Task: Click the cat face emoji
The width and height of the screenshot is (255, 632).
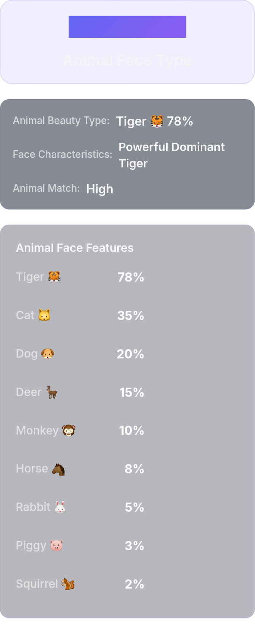Action: point(44,315)
